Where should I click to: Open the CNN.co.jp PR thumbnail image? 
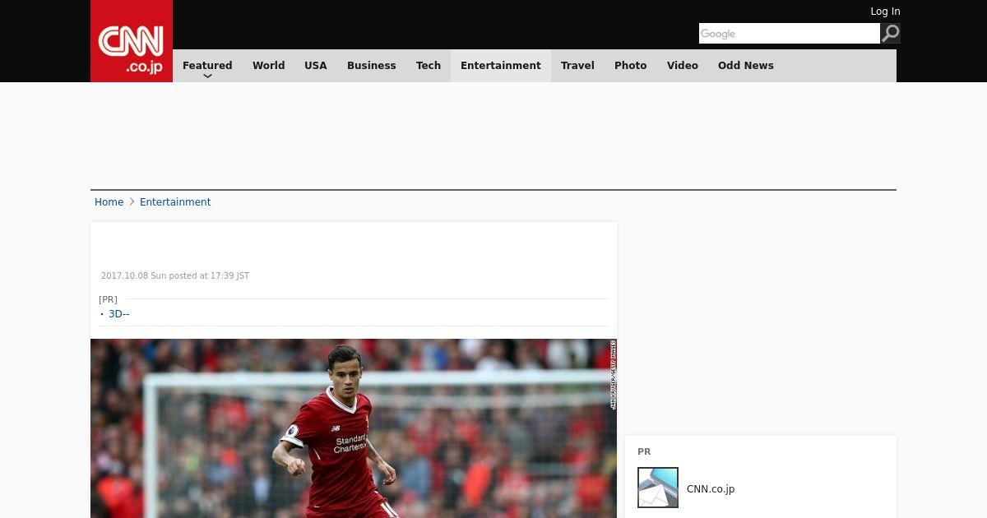click(658, 488)
